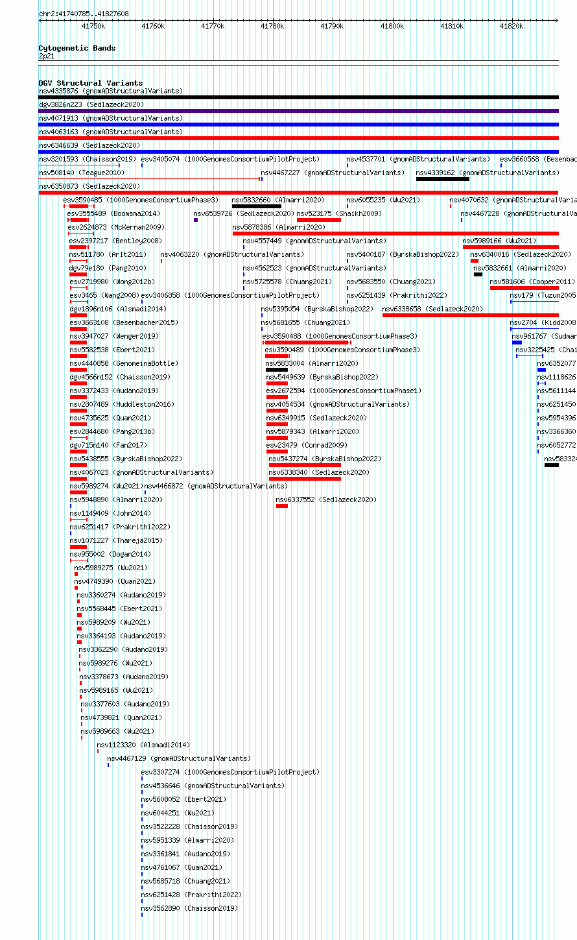Select variant nsv4537701 gnomAD label

point(418,159)
